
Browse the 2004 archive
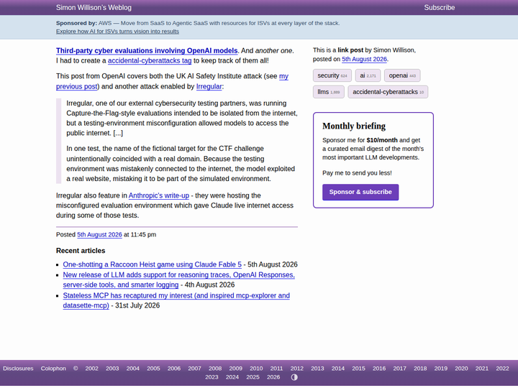coord(133,369)
